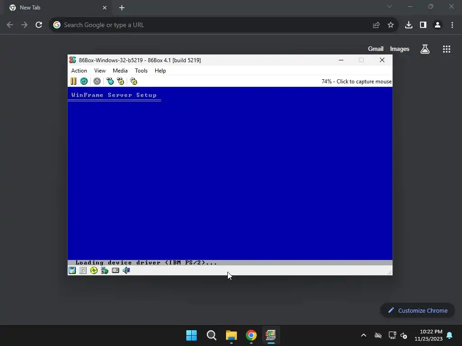This screenshot has width=462, height=346.
Task: Open the Windows Start menu
Action: [191, 335]
